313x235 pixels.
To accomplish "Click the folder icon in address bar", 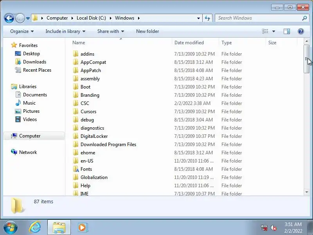I will 35,18.
